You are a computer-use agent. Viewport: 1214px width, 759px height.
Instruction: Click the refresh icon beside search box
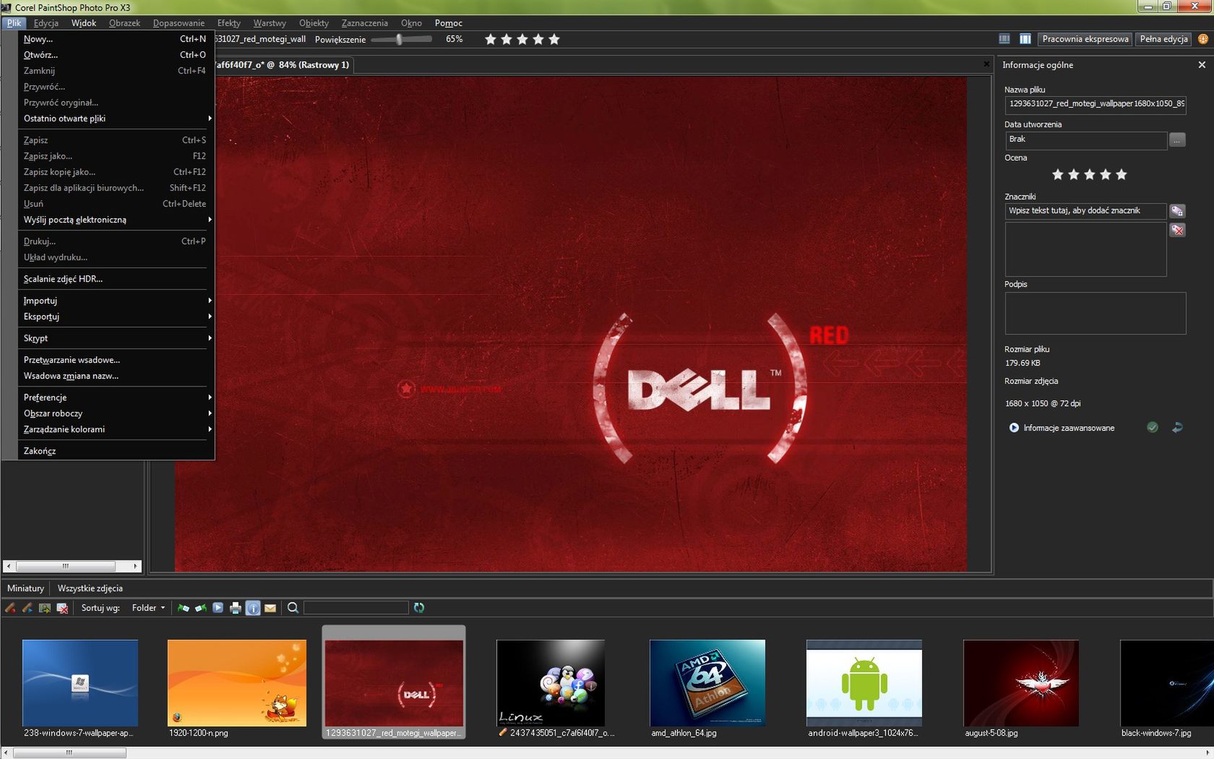tap(419, 608)
